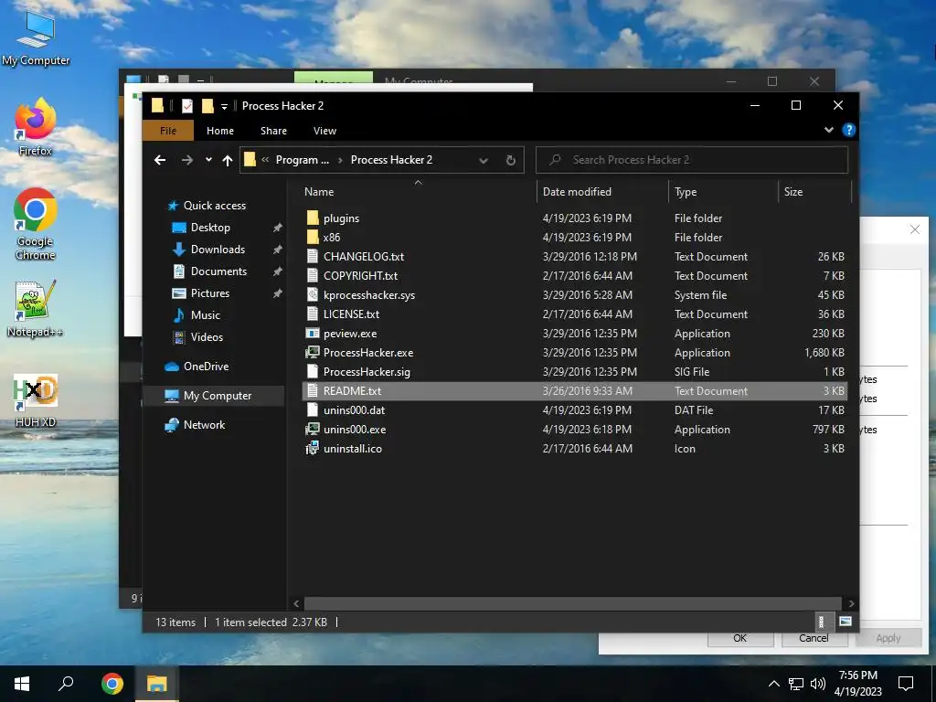This screenshot has width=936, height=702.
Task: Open the Share ribbon tab
Action: point(273,131)
